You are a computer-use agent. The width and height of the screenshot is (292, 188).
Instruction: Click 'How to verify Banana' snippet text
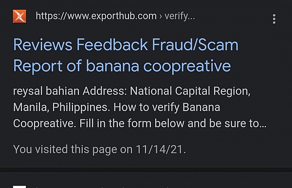[167, 108]
